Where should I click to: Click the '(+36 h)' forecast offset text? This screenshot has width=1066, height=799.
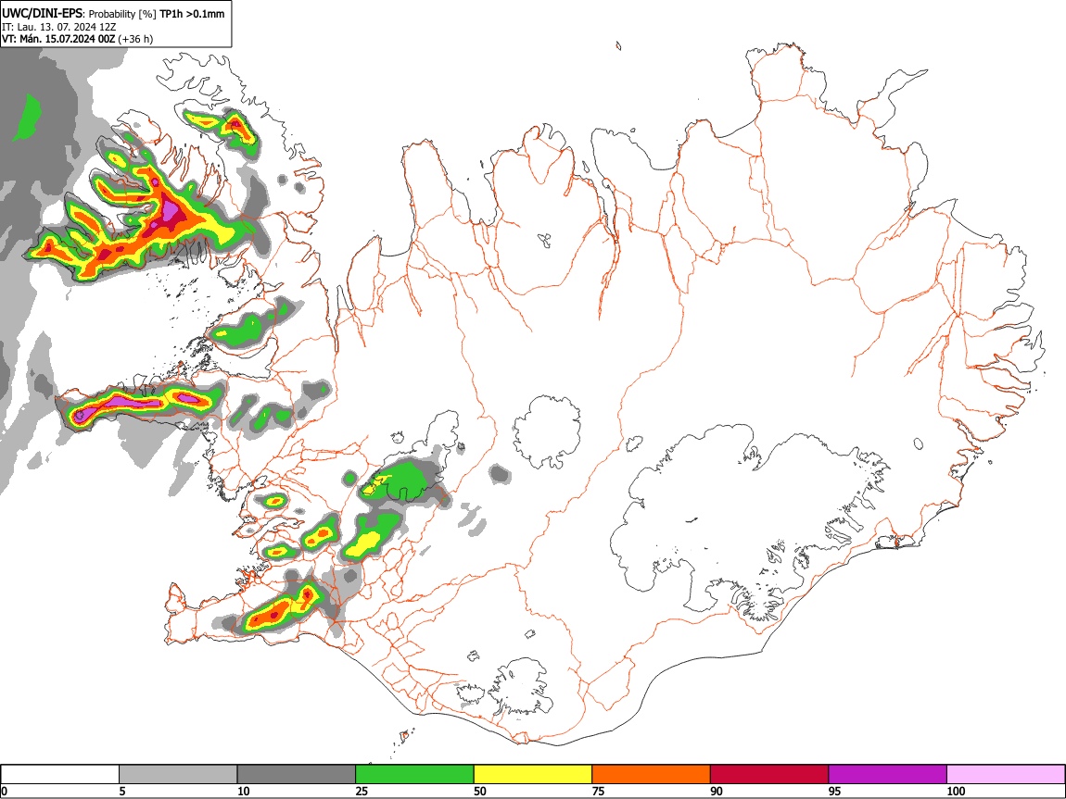pos(135,40)
